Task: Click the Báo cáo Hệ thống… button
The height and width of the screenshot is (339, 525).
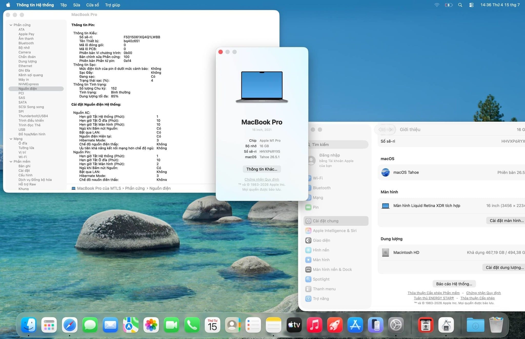Action: tap(454, 284)
